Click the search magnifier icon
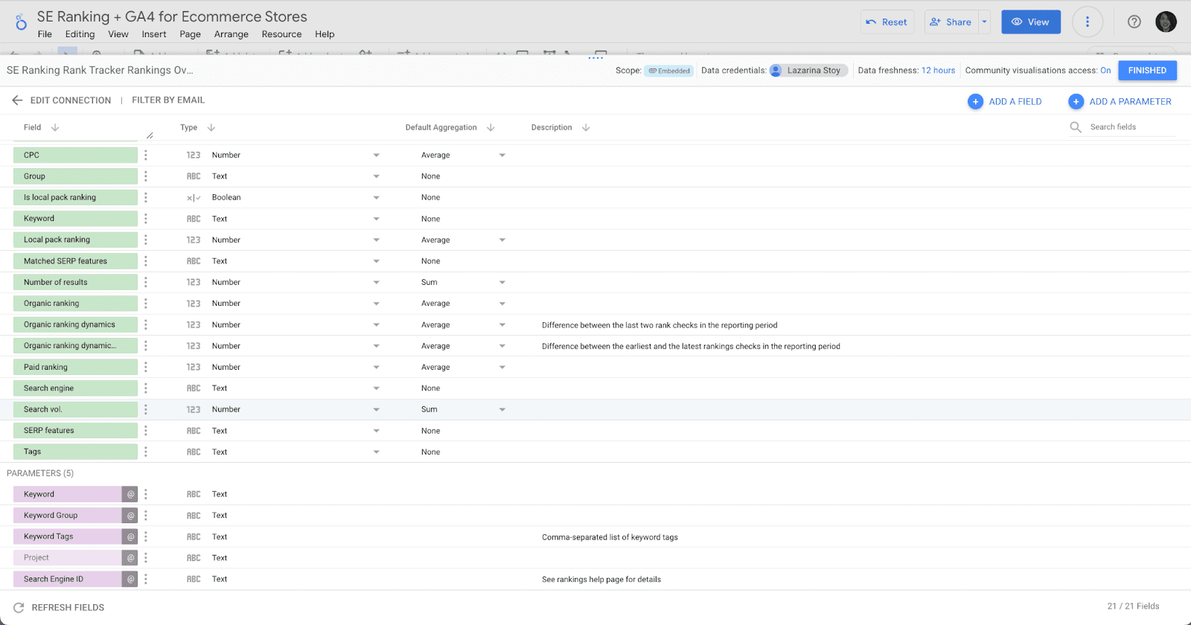Image resolution: width=1191 pixels, height=625 pixels. coord(1076,127)
